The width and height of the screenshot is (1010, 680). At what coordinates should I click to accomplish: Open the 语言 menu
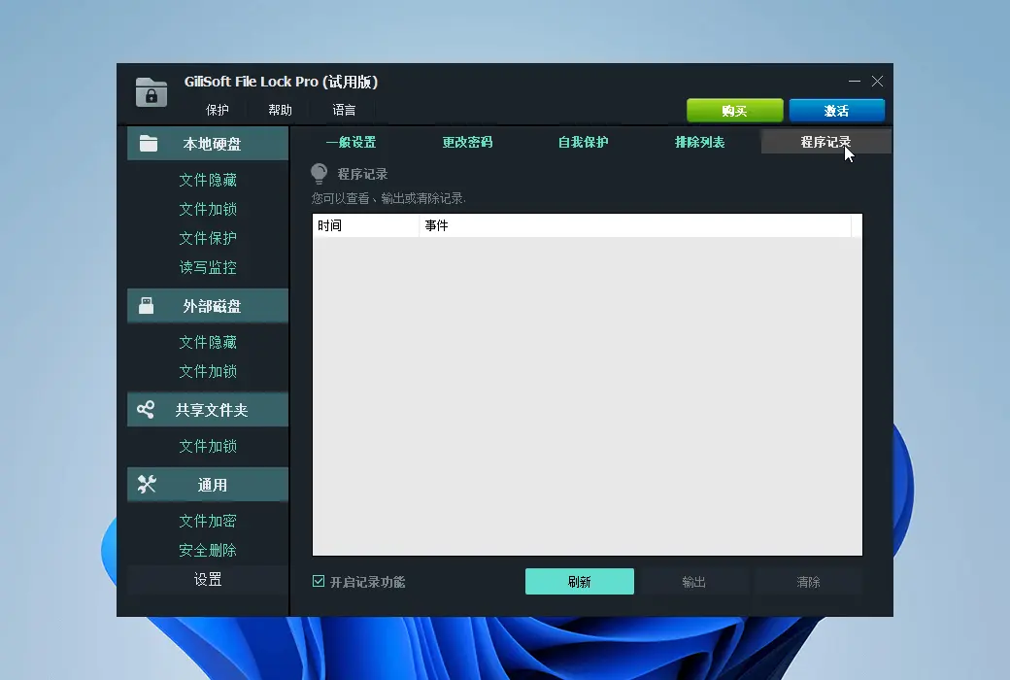pyautogui.click(x=344, y=110)
